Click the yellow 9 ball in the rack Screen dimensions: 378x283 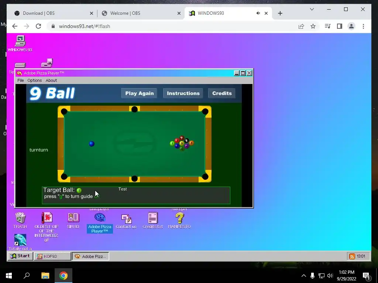tap(182, 143)
